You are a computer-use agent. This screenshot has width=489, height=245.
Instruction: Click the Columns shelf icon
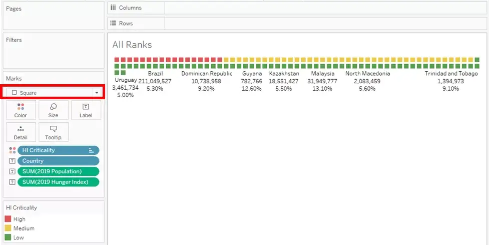point(113,8)
